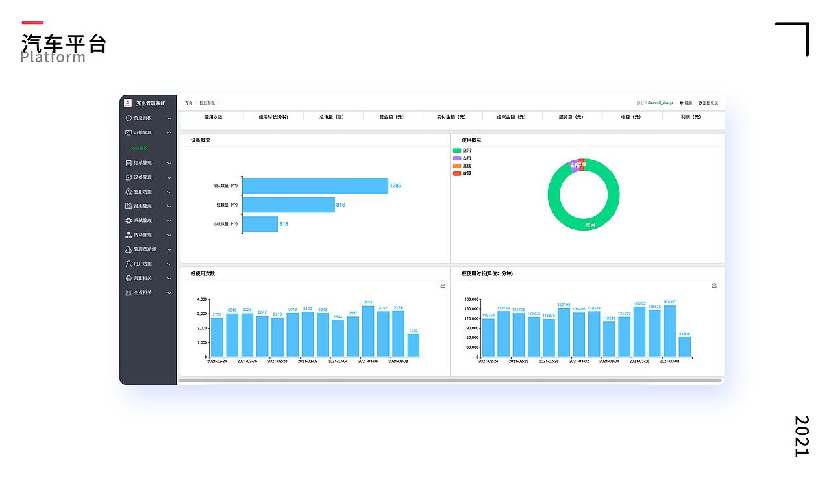This screenshot has width=831, height=478.
Task: Open the 企业相关 menu label
Action: (143, 292)
